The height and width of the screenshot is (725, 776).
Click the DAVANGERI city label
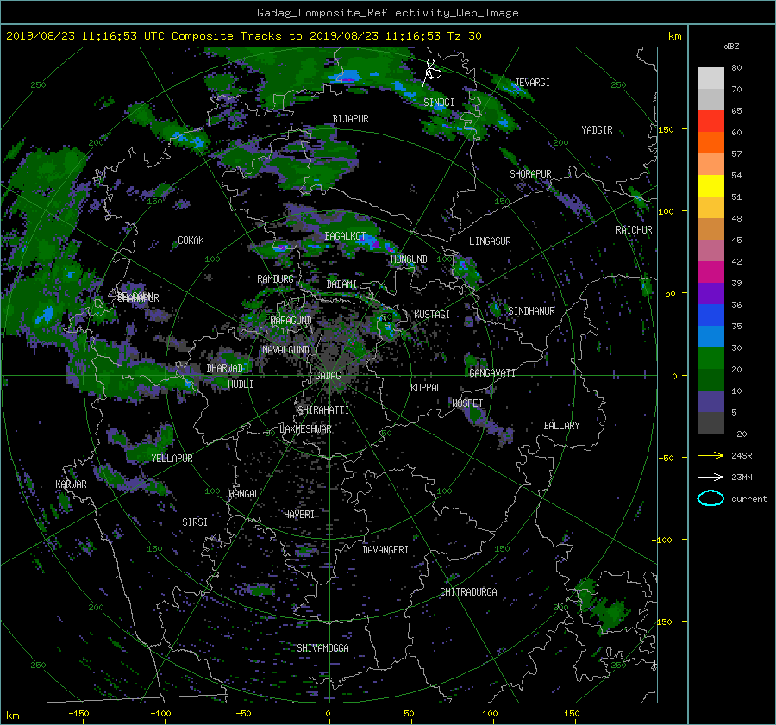point(385,550)
